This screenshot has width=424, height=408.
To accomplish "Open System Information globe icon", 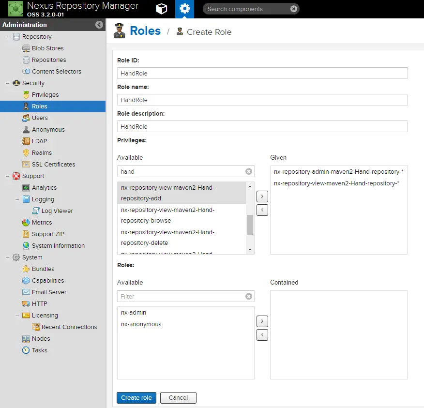I will [x=26, y=246].
